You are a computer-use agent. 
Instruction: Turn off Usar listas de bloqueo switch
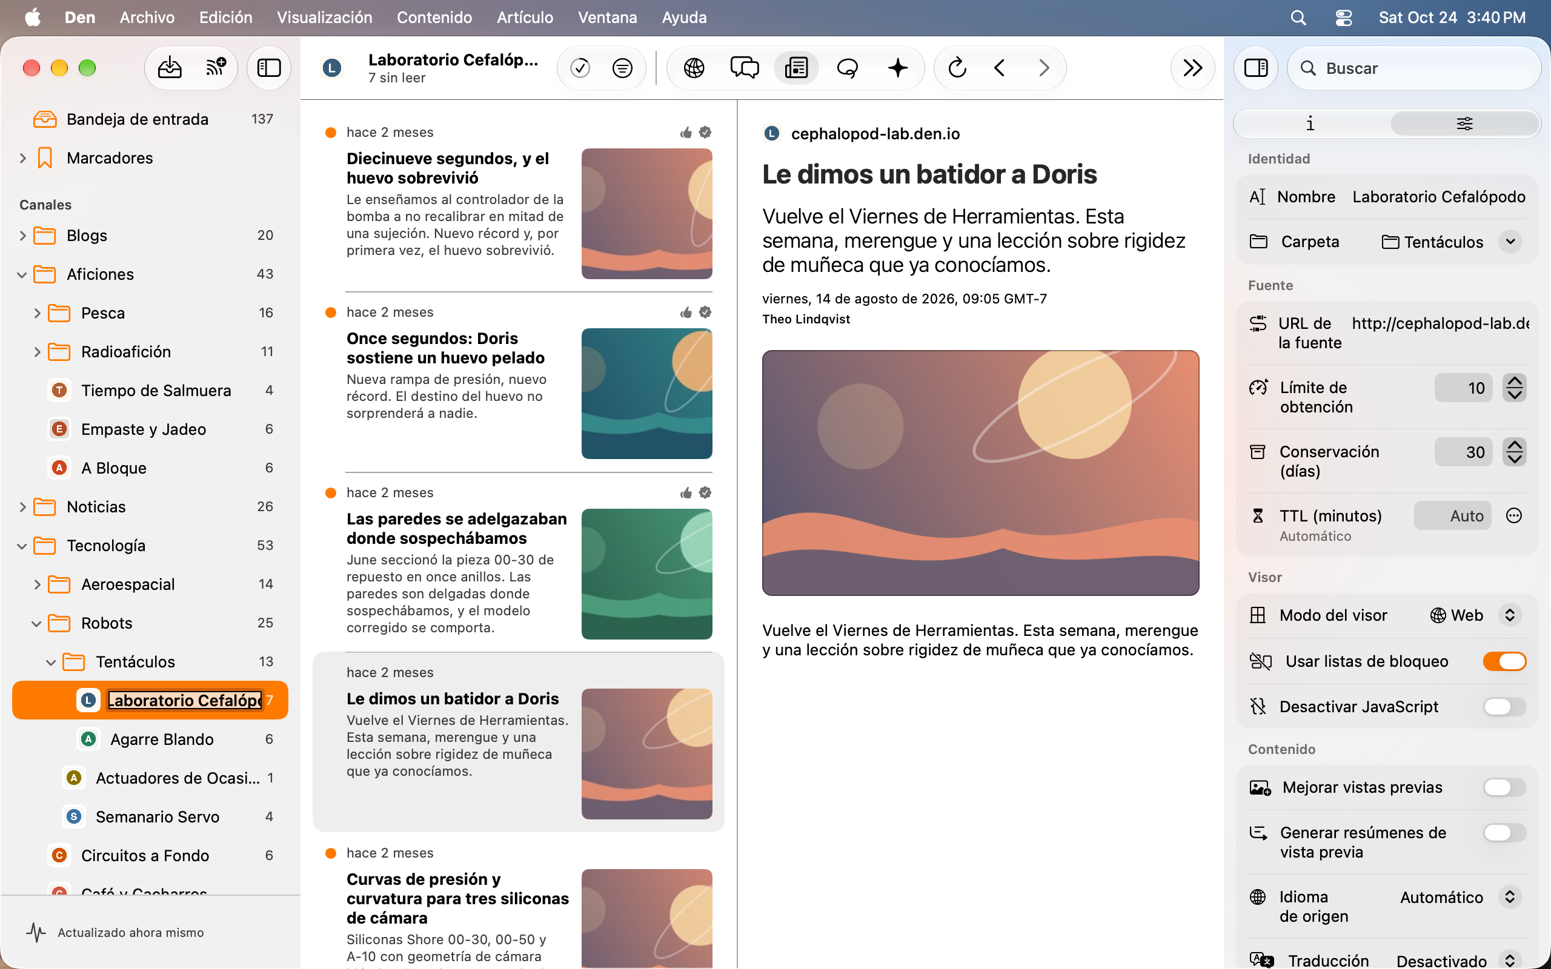click(x=1504, y=661)
